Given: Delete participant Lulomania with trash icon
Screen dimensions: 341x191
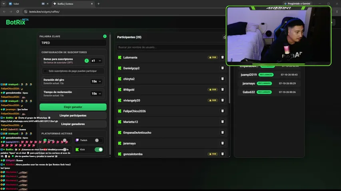Looking at the screenshot, I should pos(222,57).
